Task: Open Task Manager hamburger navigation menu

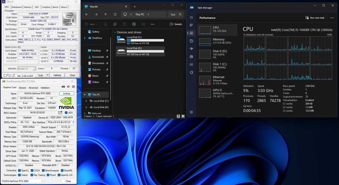Action: pyautogui.click(x=191, y=17)
